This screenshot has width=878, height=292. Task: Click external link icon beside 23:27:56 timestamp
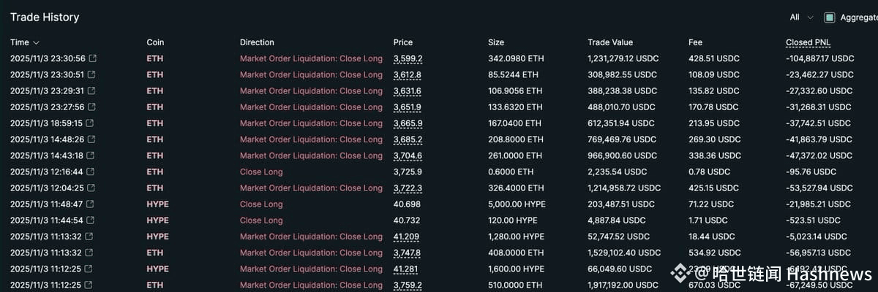(92, 107)
